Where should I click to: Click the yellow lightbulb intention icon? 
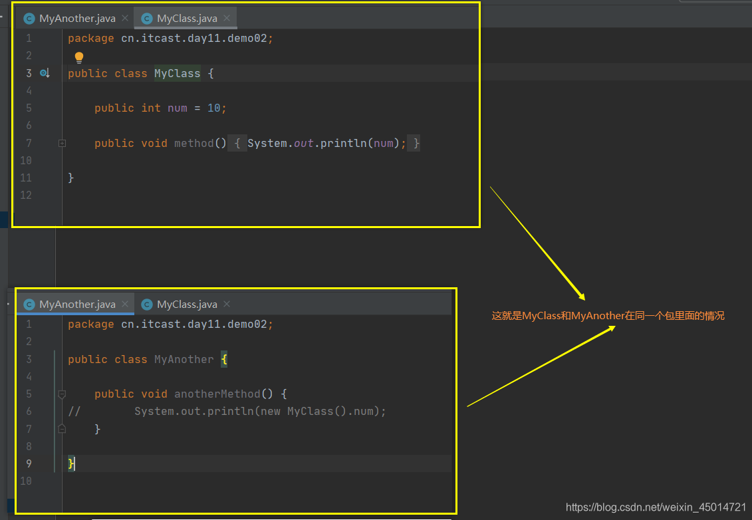tap(79, 58)
